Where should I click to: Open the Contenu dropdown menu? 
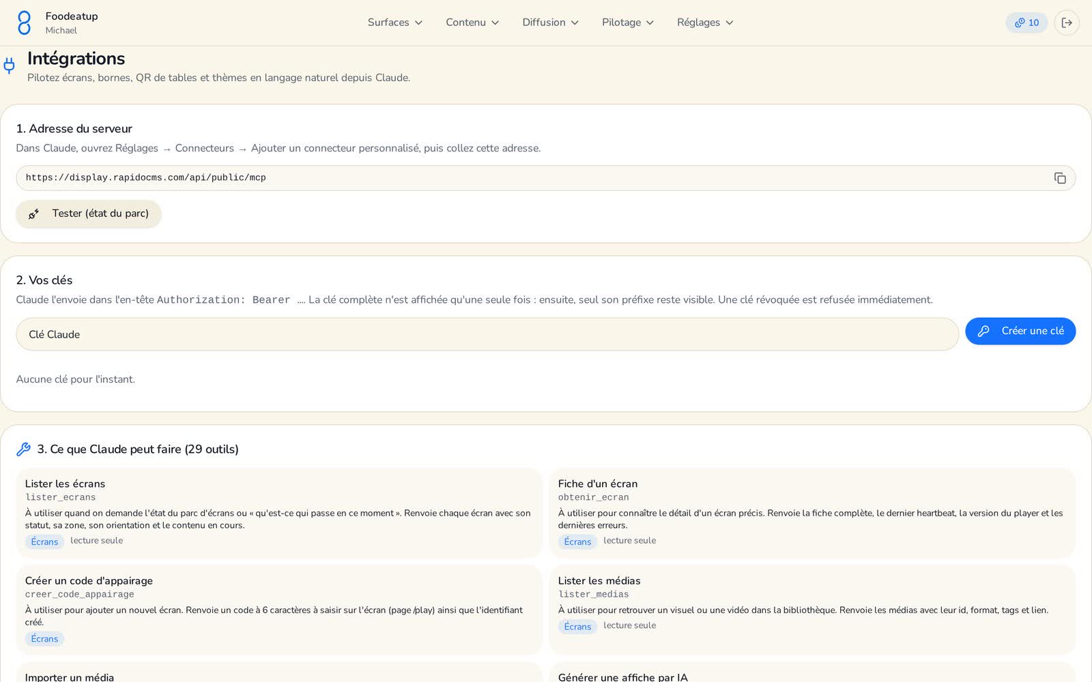tap(472, 23)
